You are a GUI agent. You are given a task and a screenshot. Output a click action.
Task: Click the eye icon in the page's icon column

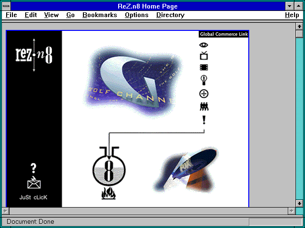(203, 45)
